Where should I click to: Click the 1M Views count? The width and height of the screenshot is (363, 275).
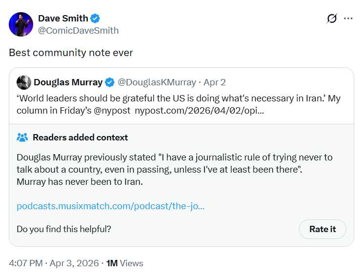tap(125, 263)
